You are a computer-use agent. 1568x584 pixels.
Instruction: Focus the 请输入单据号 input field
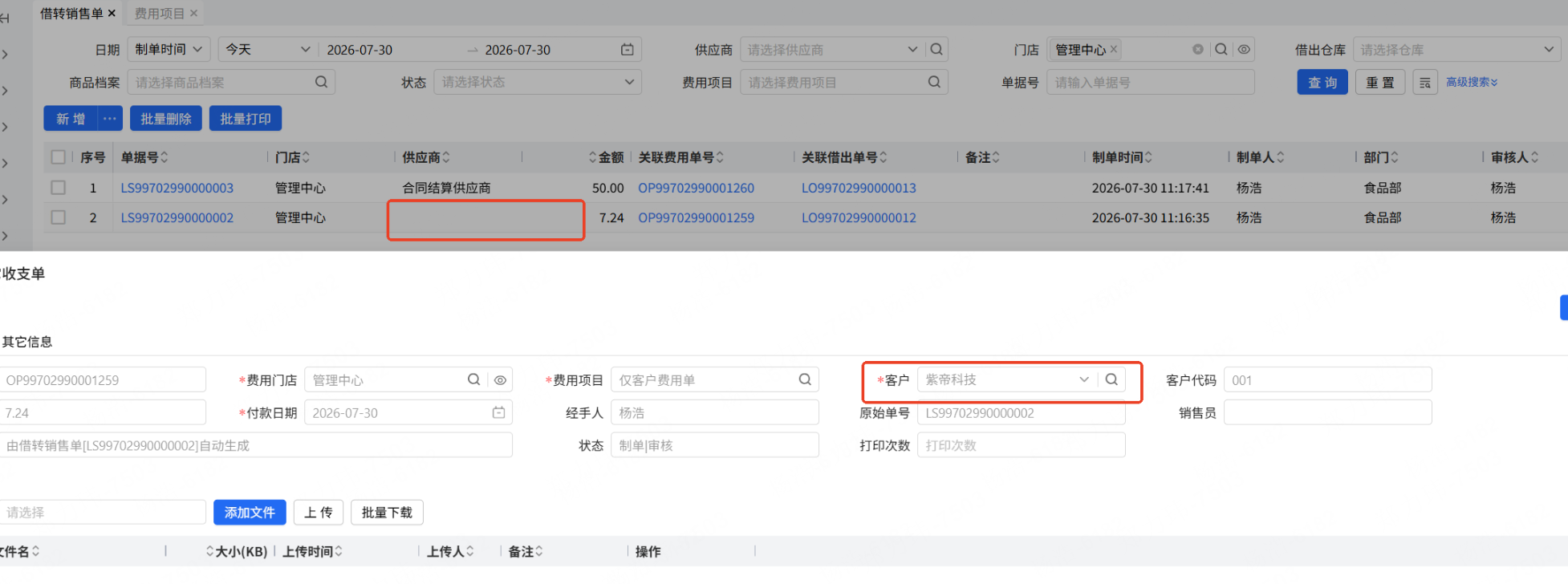coord(1151,82)
